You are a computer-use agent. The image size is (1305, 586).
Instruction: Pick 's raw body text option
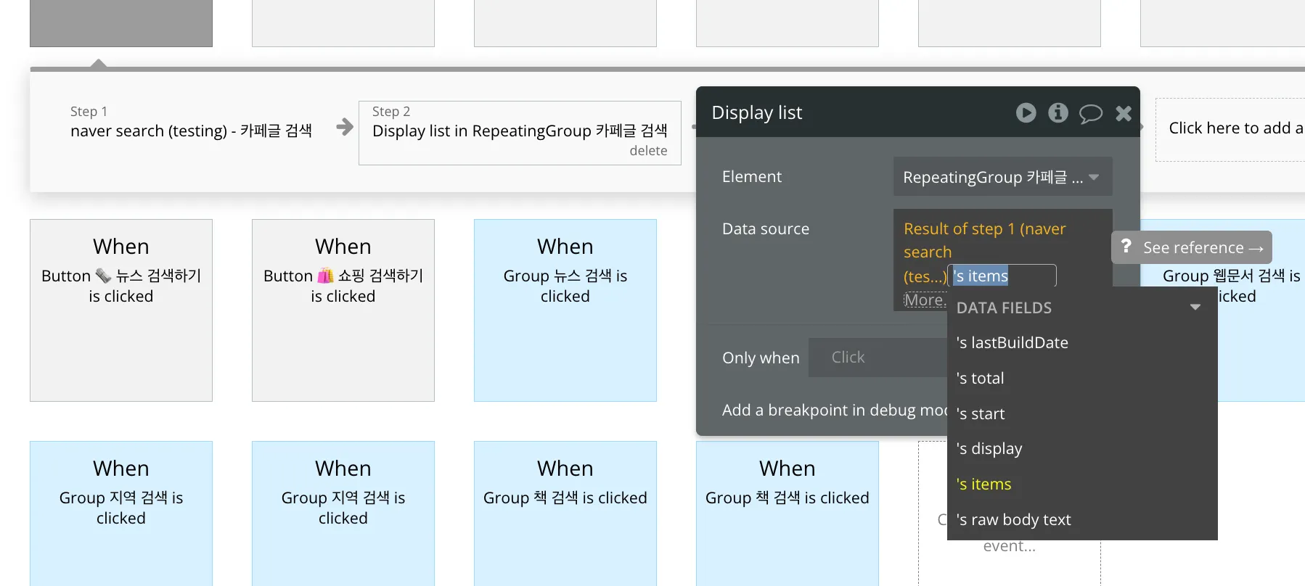click(1013, 520)
